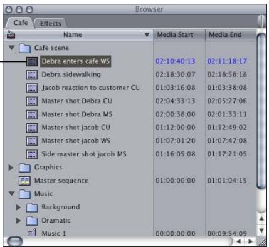
Task: Select Master shot jacob CU clip name
Action: click(76, 128)
